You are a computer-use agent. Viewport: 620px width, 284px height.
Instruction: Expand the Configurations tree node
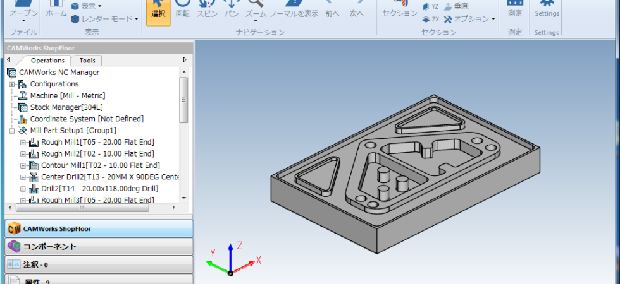point(12,84)
